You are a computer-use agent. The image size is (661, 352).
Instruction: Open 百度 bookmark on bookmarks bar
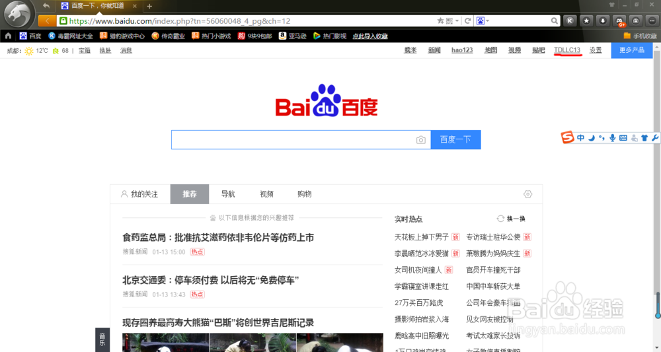tap(30, 36)
